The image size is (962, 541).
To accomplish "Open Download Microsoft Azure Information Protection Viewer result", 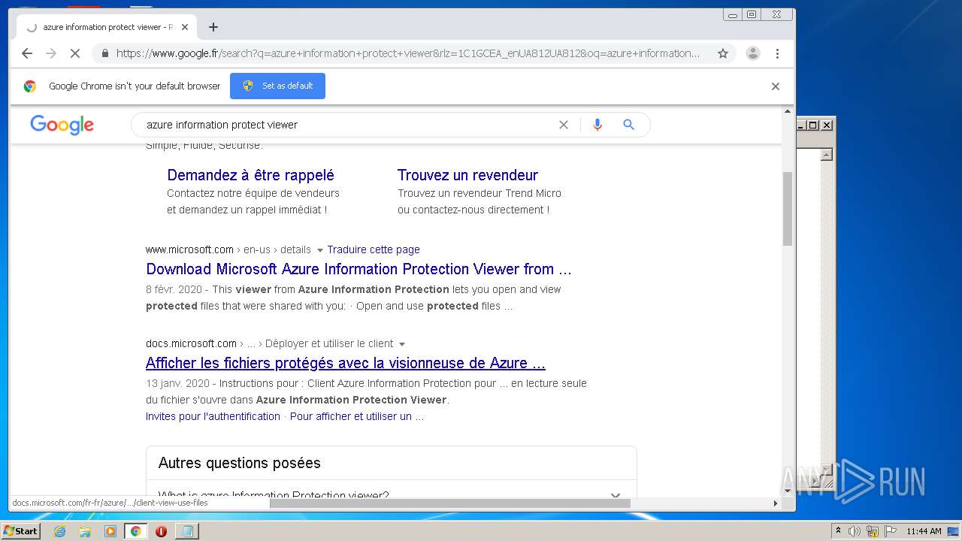I will click(x=358, y=269).
